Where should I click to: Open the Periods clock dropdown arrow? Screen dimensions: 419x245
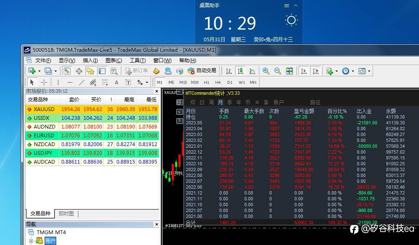click(353, 71)
